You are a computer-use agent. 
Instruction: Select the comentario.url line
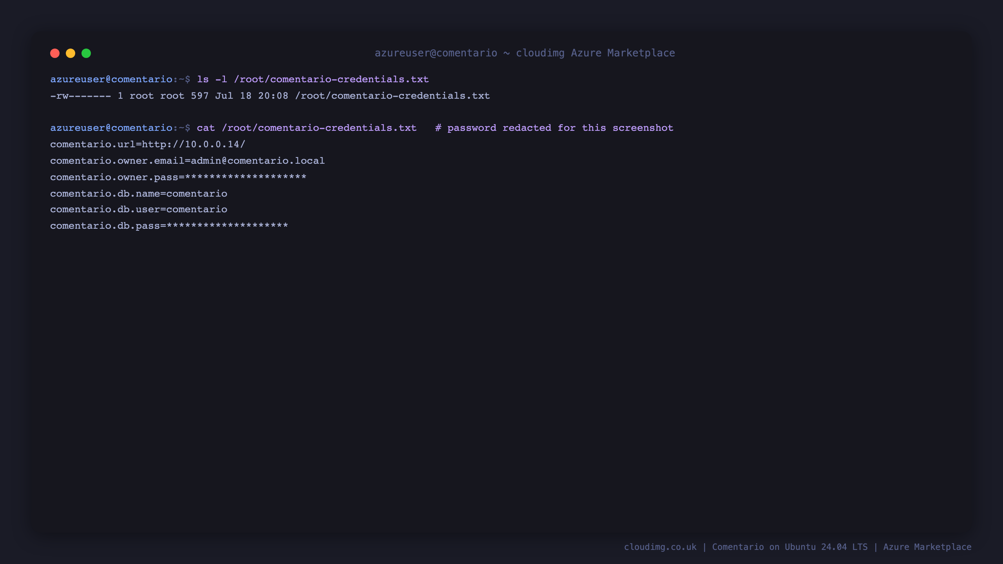click(x=148, y=145)
